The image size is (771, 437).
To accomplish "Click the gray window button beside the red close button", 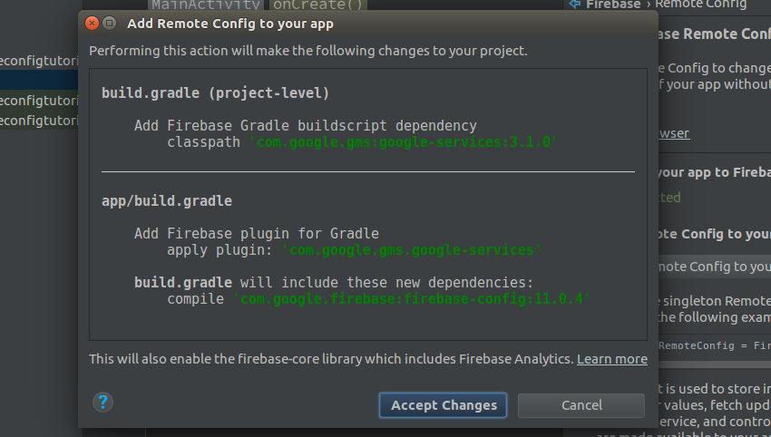I will point(109,23).
